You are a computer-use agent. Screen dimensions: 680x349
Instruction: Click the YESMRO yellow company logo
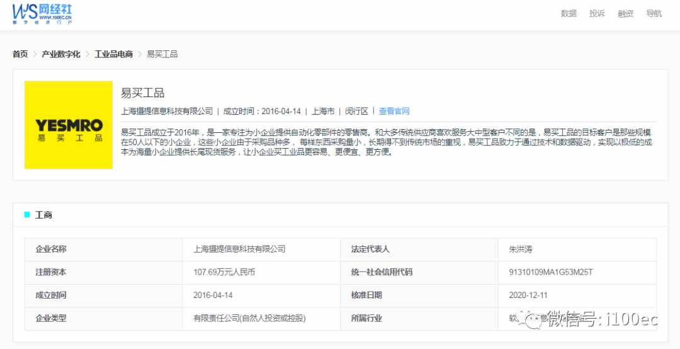69,125
